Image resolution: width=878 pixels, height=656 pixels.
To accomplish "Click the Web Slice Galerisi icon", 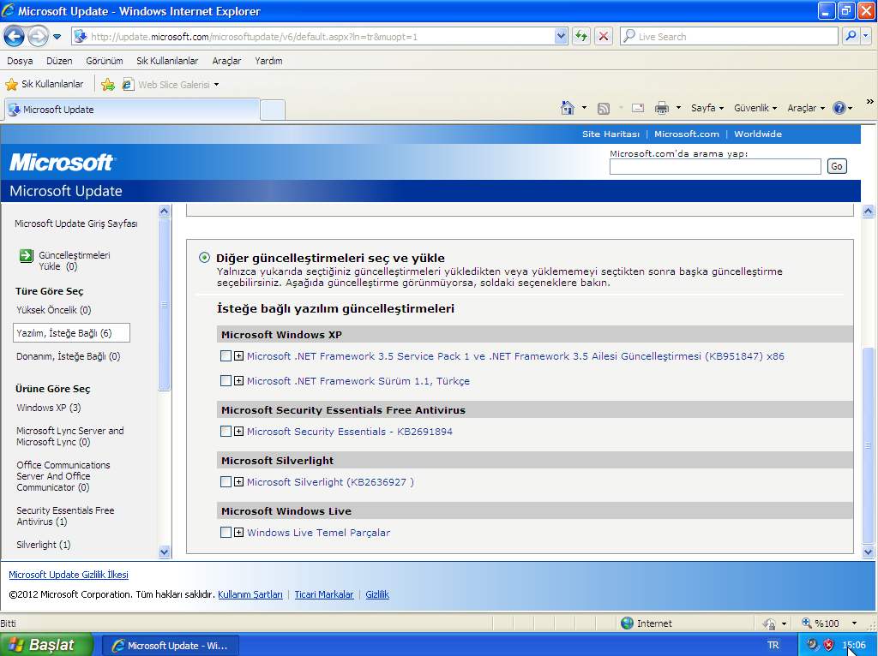I will [129, 85].
